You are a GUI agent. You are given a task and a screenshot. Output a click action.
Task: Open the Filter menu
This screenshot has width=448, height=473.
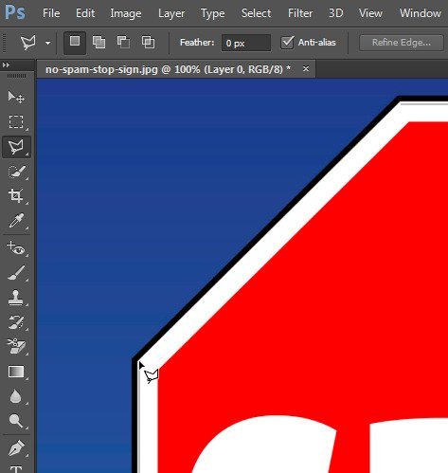tap(300, 13)
